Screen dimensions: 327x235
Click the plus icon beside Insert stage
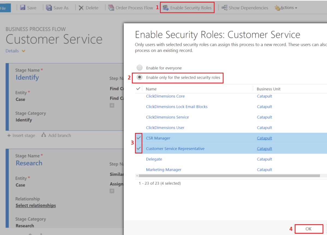coord(9,135)
